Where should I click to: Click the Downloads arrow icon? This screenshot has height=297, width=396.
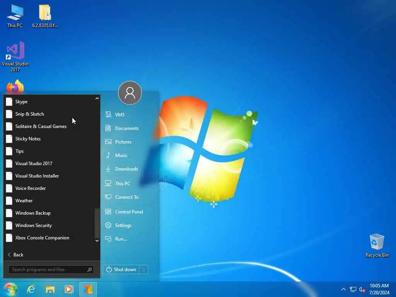pos(108,169)
